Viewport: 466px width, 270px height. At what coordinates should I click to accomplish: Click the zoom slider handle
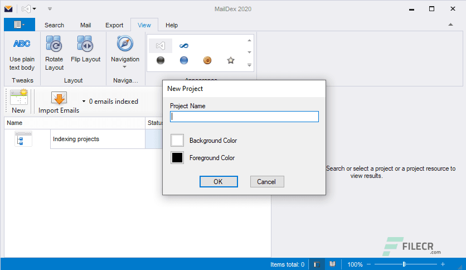pos(404,264)
